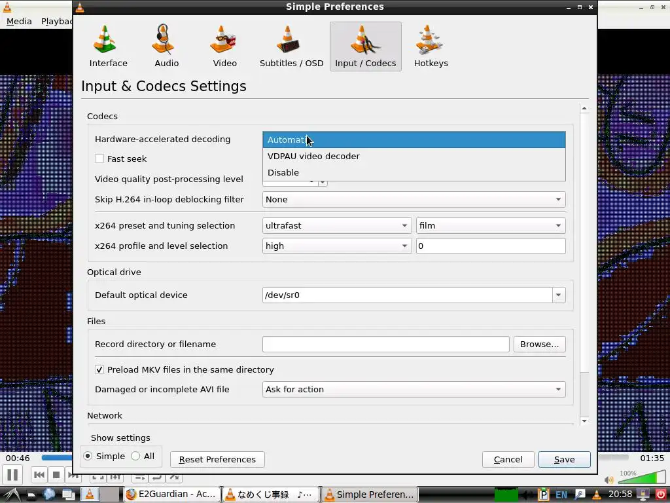
Task: Uncheck Preload MKV files in same directory
Action: (99, 369)
